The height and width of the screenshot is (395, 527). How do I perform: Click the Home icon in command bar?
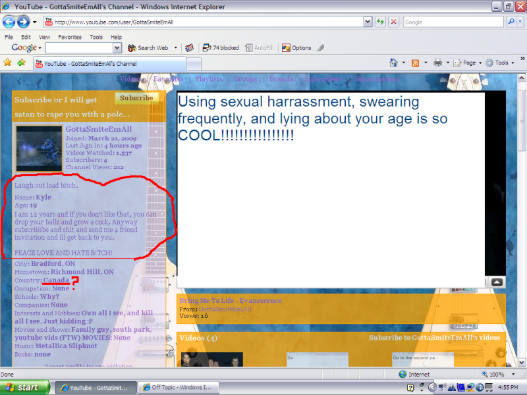[x=393, y=63]
